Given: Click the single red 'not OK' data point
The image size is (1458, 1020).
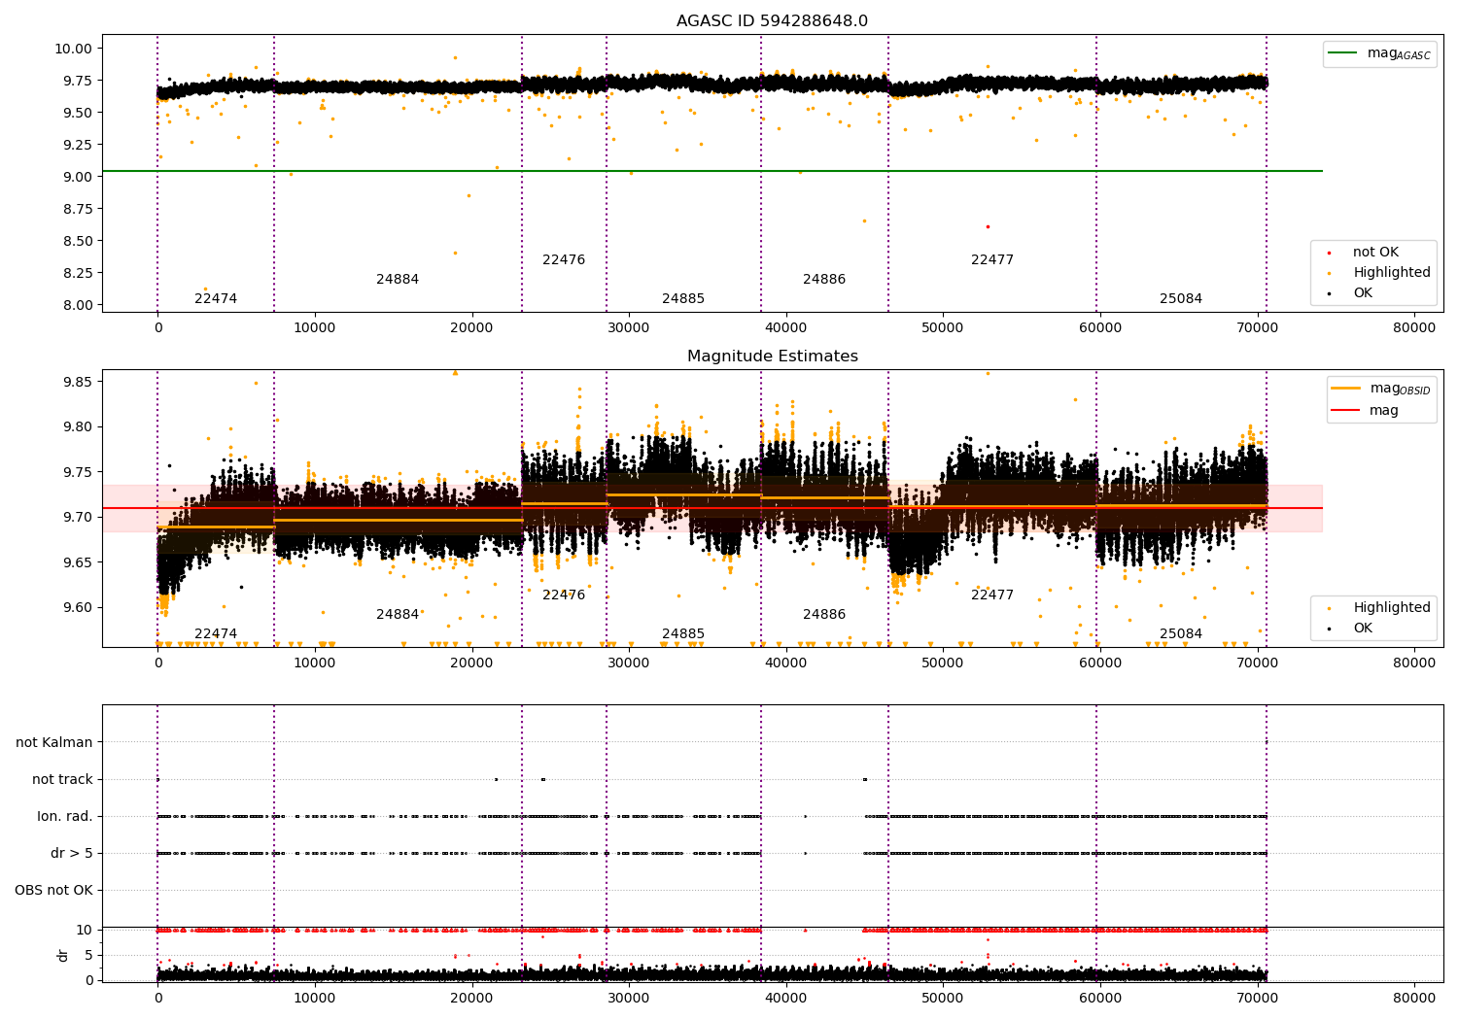Looking at the screenshot, I should tap(988, 226).
